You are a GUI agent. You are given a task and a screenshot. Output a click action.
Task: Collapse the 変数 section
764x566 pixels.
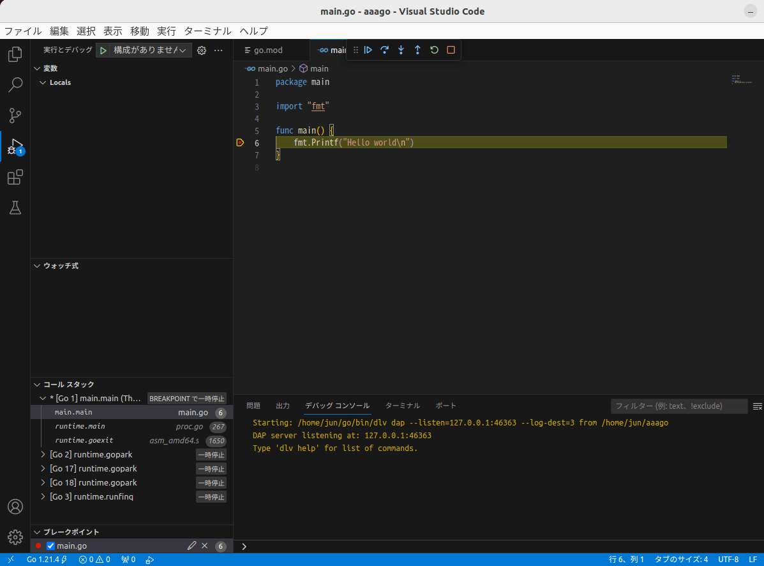(37, 69)
